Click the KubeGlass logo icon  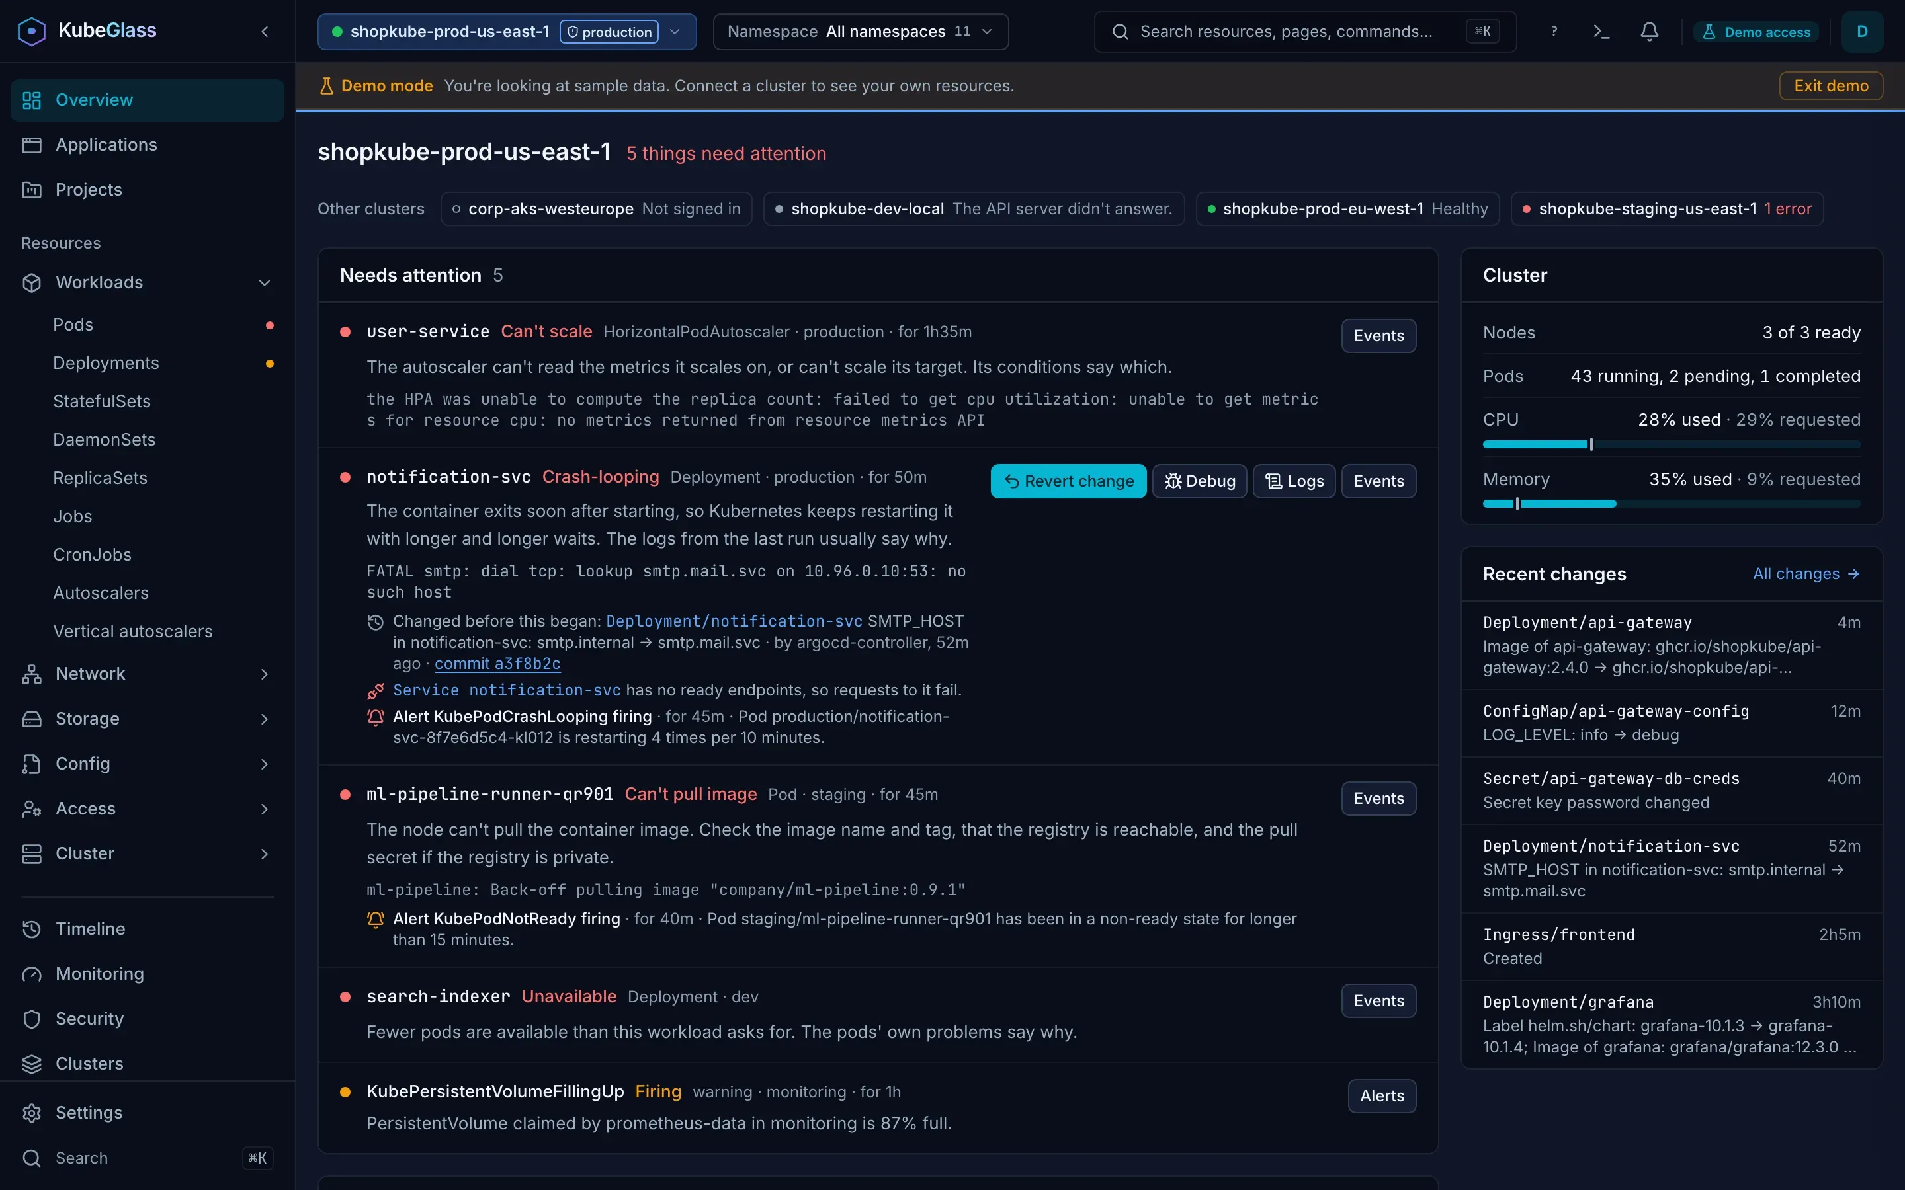[x=32, y=32]
